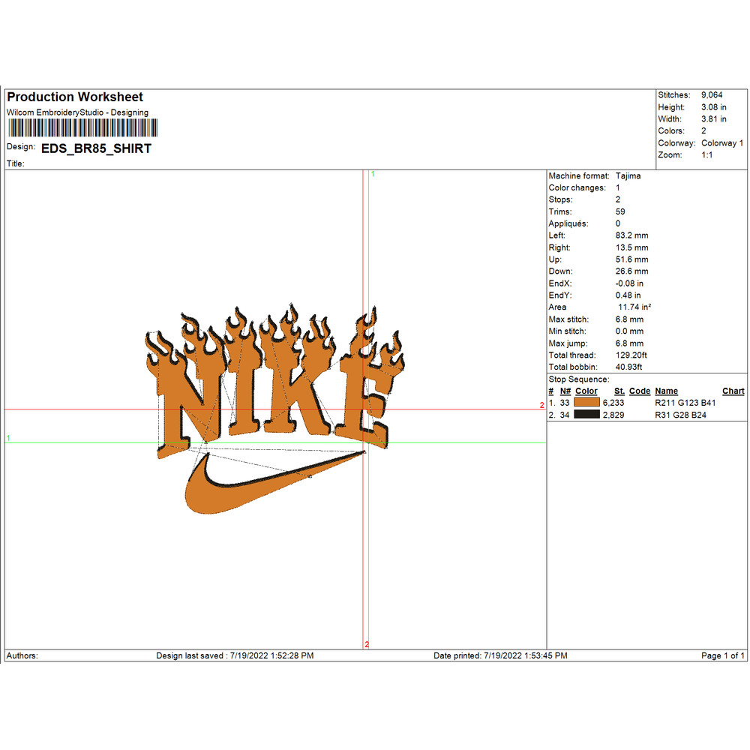Click the green marker 1 at top of canvas
750x750 pixels.
point(373,174)
